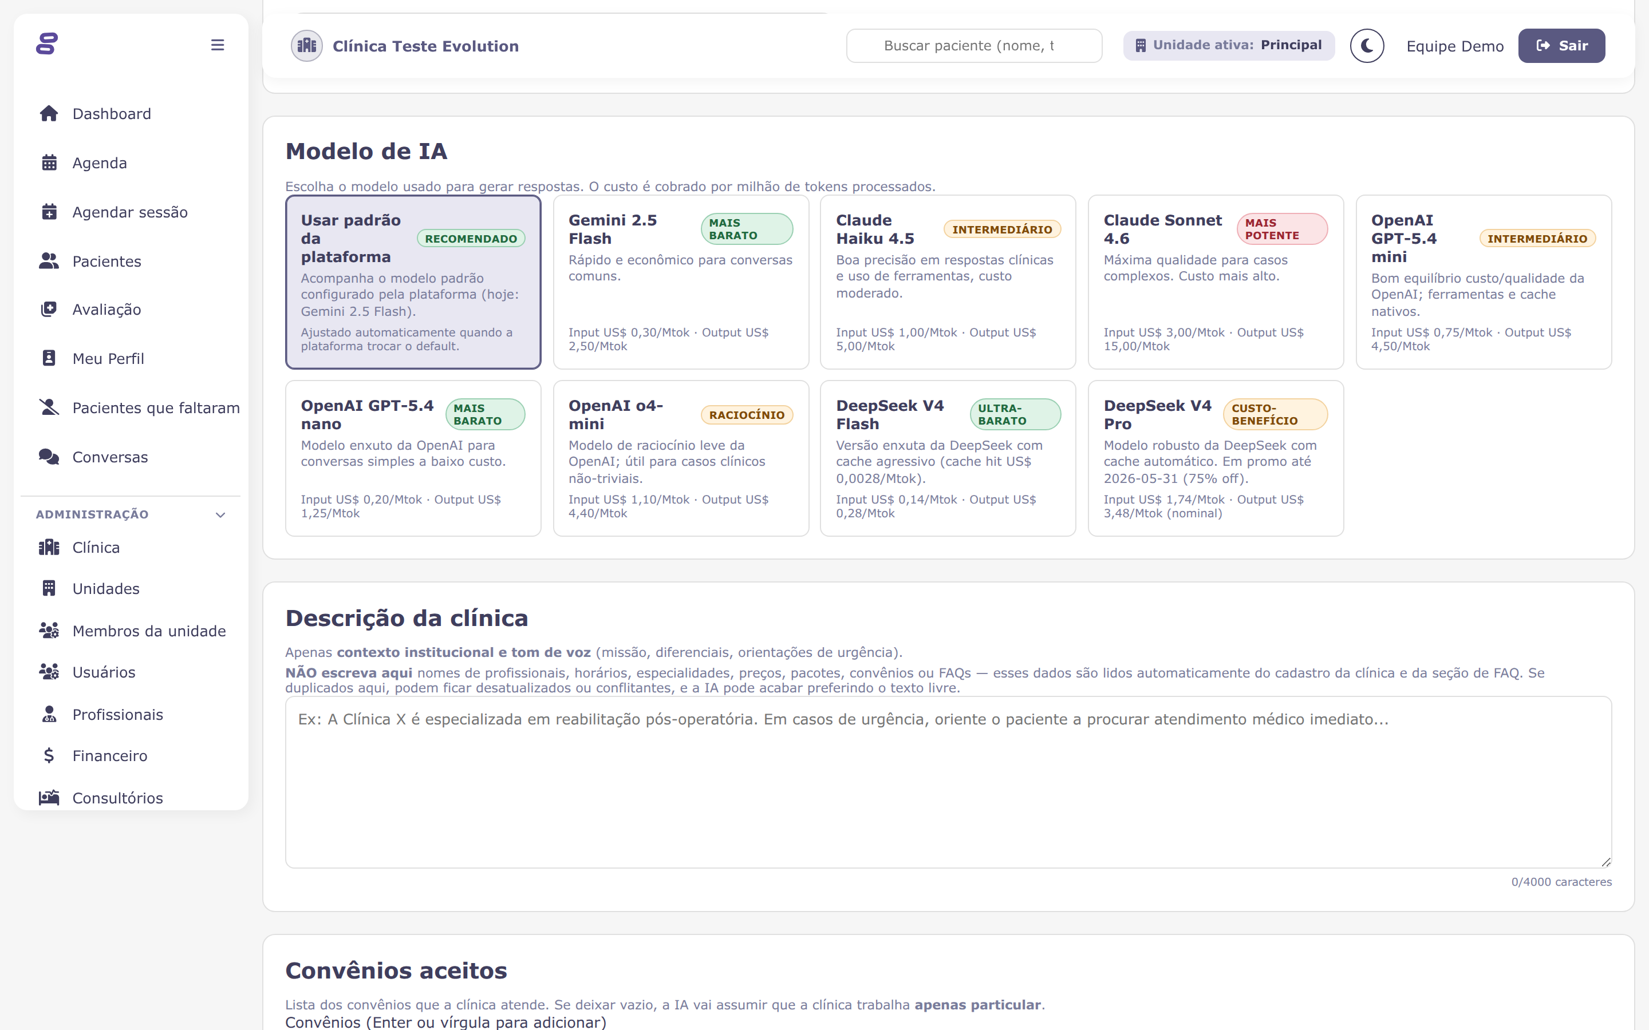Click the CUSTO-BENEFÍCIO badge on DeepSeek Pro
Screen dimensions: 1649x1030
[1275, 414]
